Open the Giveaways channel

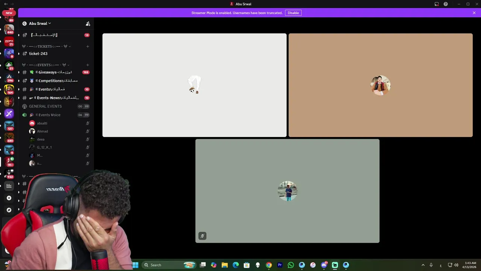pyautogui.click(x=55, y=72)
